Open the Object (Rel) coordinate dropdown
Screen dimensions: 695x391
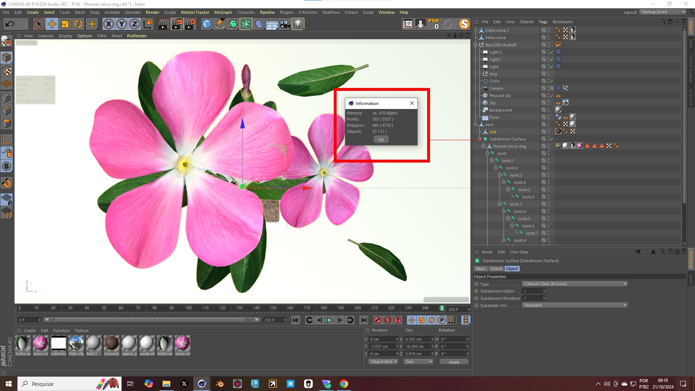coord(384,362)
